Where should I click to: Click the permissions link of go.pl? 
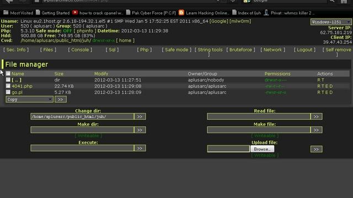[276, 92]
